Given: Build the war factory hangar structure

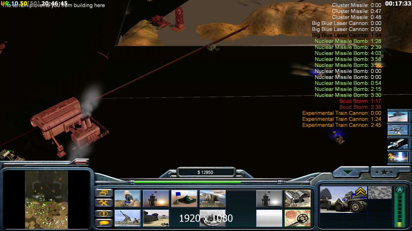Looking at the screenshot, I should 298,199.
